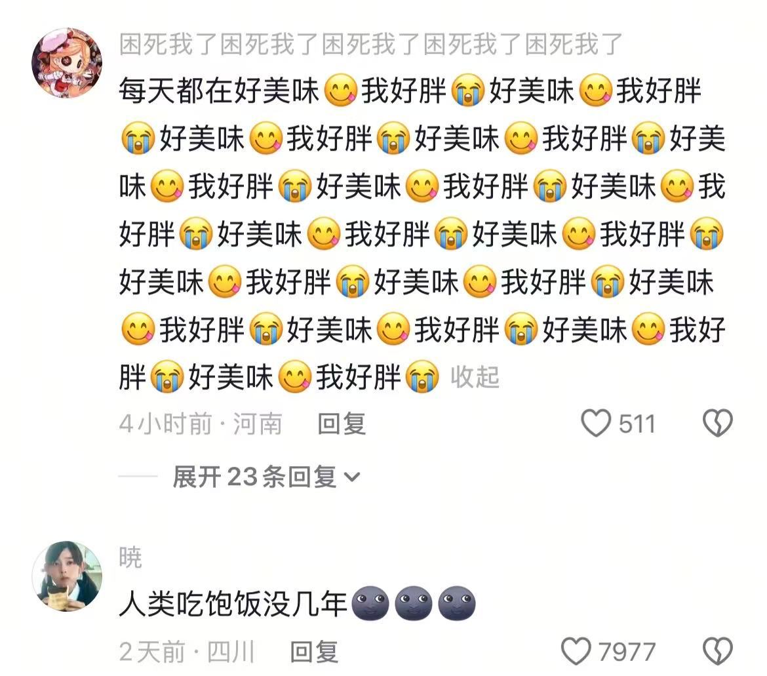Click the first moon face emoji
Viewport: 767px width, 676px height.
[x=370, y=603]
